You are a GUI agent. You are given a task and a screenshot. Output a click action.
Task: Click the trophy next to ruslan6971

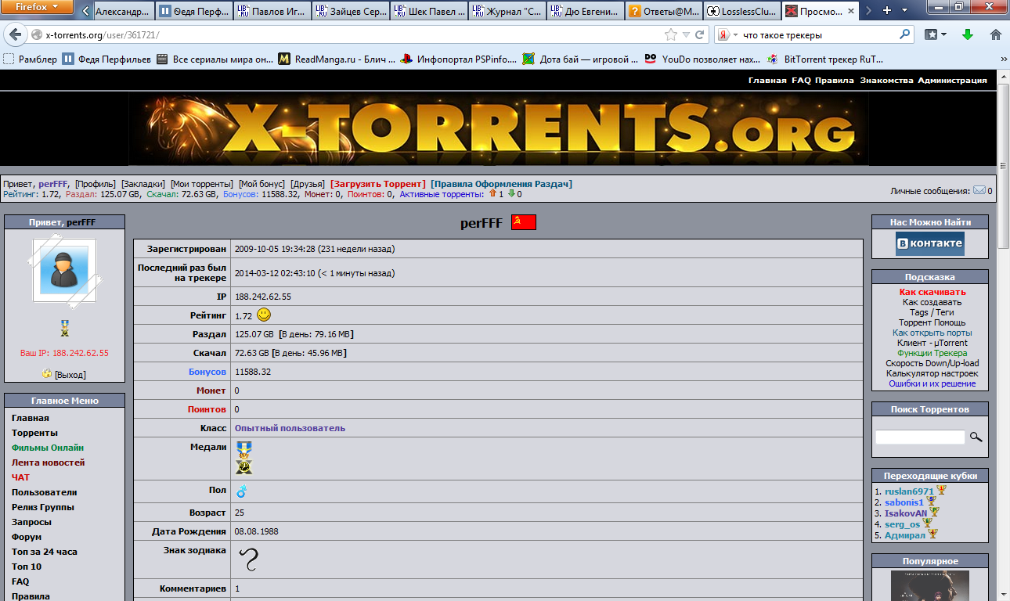(x=941, y=491)
